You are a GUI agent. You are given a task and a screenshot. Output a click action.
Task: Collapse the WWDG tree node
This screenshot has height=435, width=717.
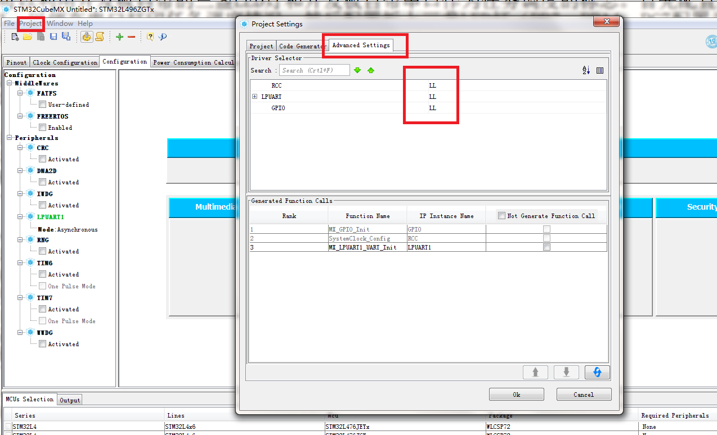click(20, 333)
